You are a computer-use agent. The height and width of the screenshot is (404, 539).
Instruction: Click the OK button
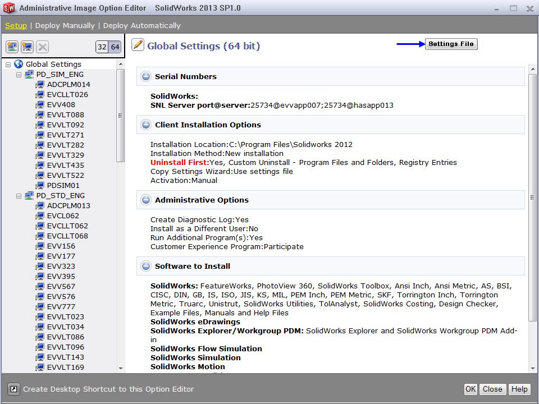click(471, 389)
